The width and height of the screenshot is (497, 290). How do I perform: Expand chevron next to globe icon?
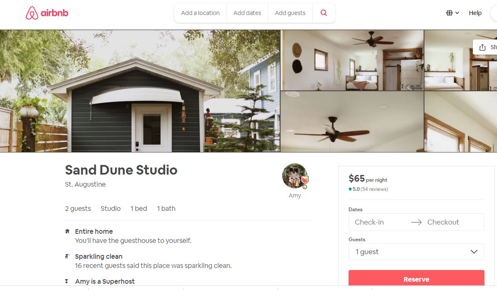tap(457, 13)
